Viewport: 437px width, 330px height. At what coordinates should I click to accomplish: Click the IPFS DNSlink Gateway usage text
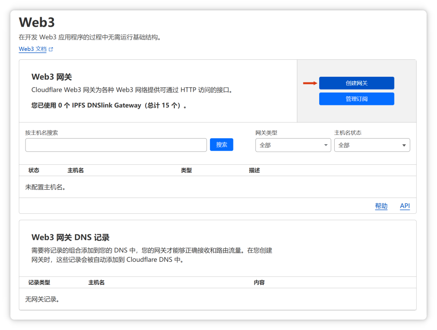coord(109,105)
